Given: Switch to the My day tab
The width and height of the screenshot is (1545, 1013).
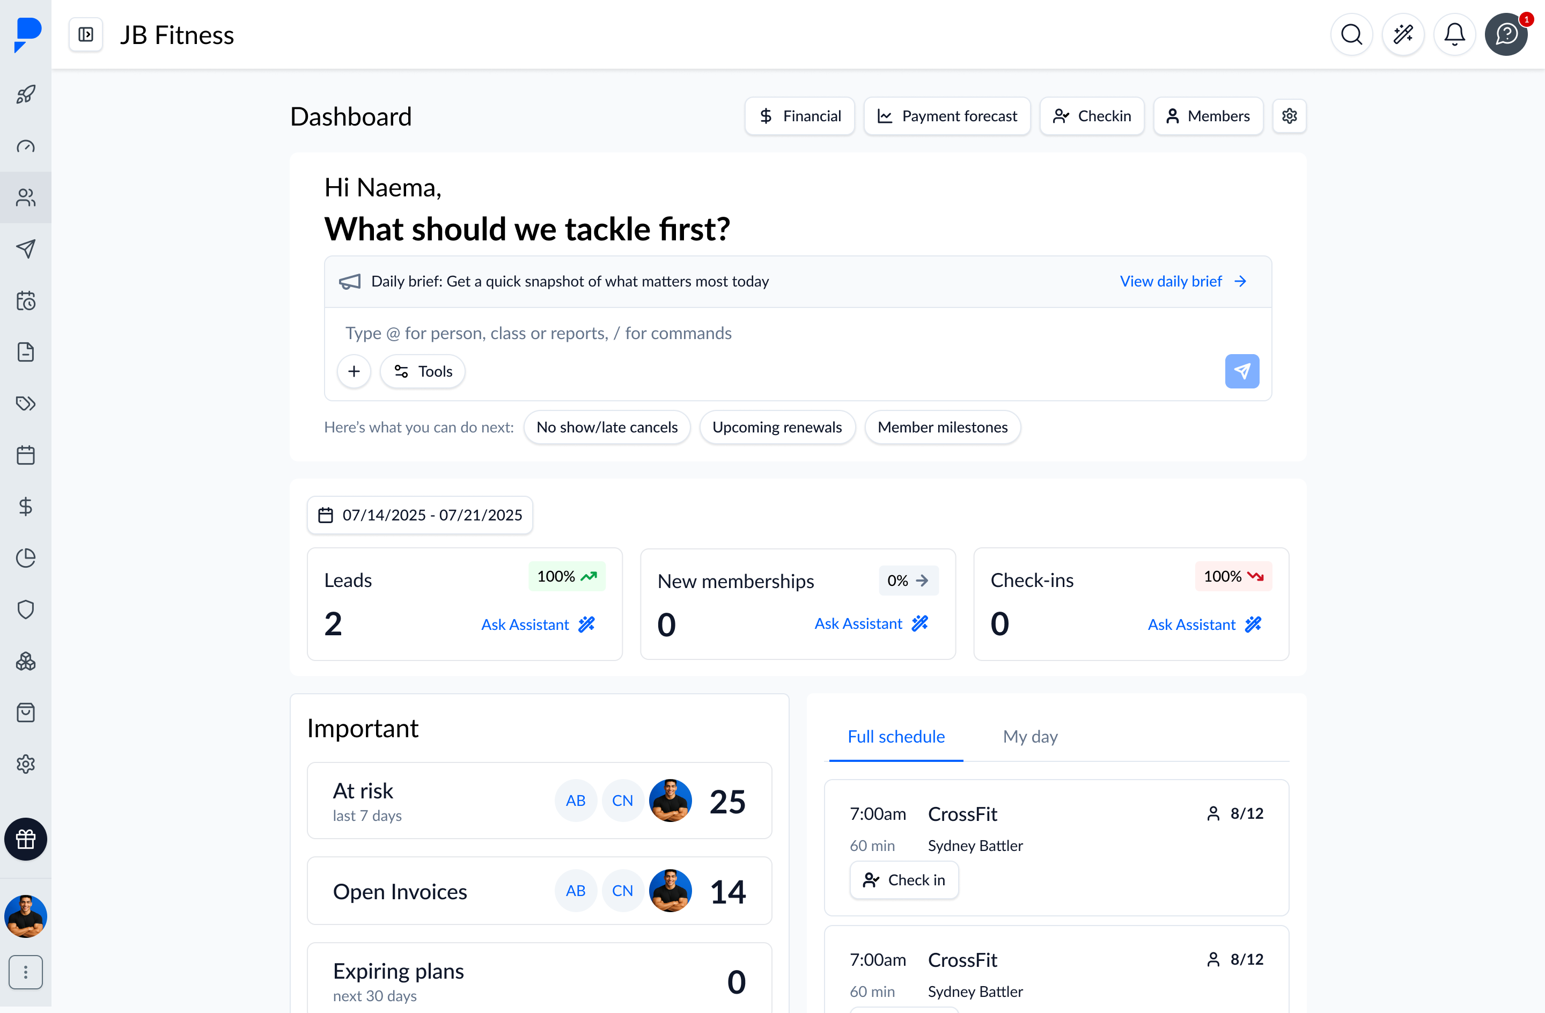Looking at the screenshot, I should pyautogui.click(x=1030, y=736).
